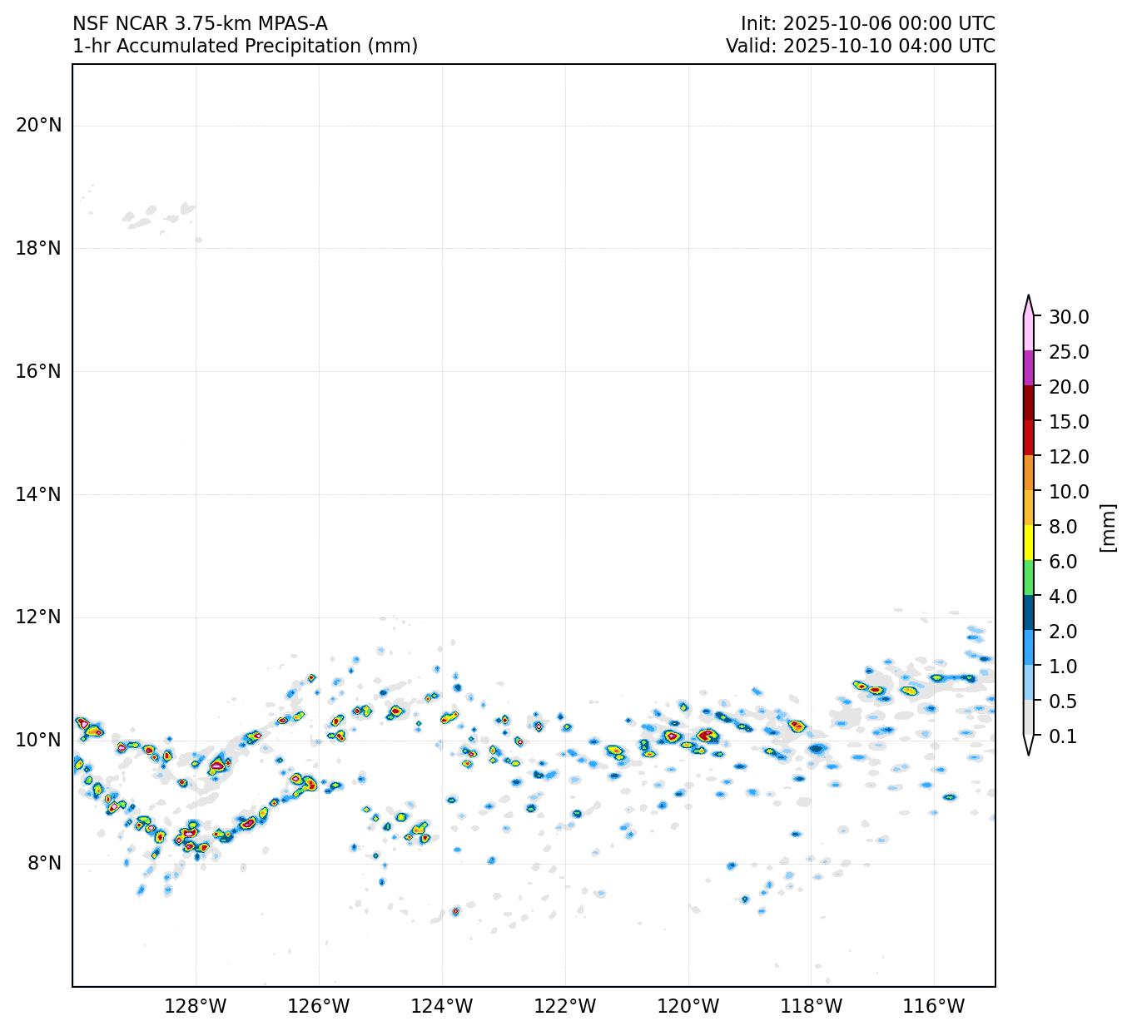Click the 1-hr Accumulated Precipitation subtitle
The image size is (1132, 1031).
tap(245, 47)
